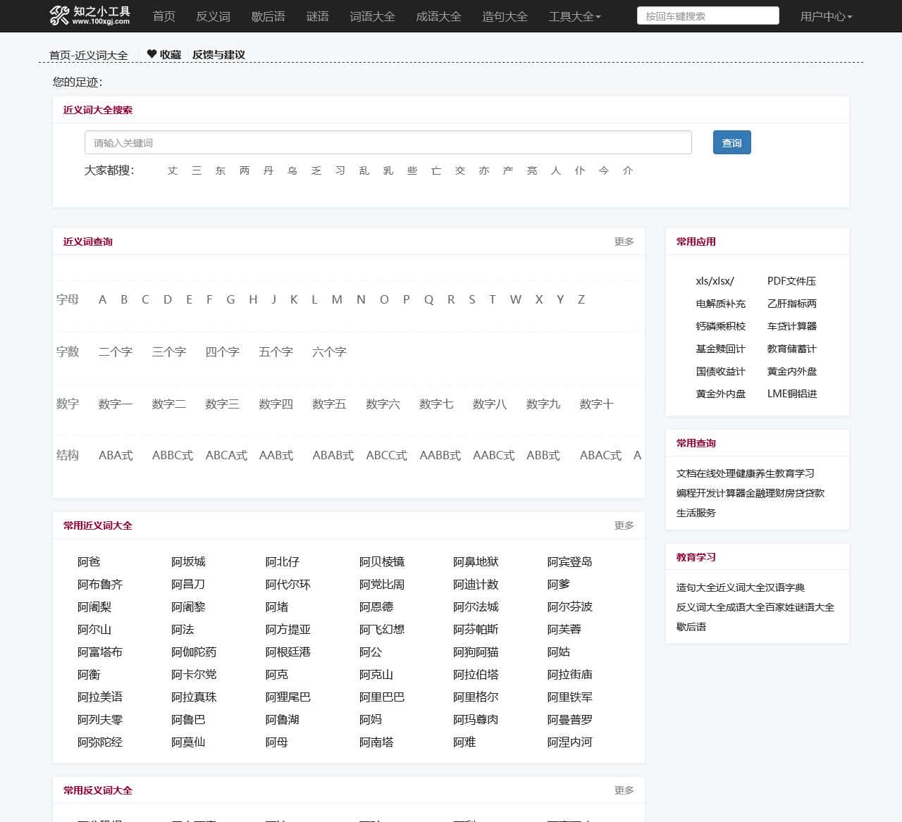Open the 用户中心 dropdown

point(826,16)
